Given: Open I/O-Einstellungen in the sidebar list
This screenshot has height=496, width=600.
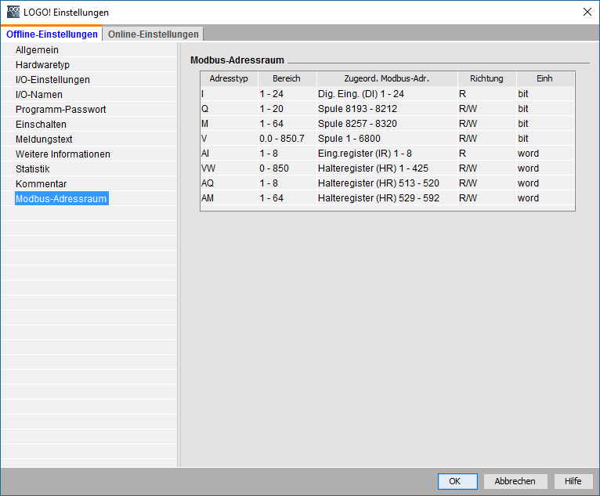Looking at the screenshot, I should coord(52,80).
